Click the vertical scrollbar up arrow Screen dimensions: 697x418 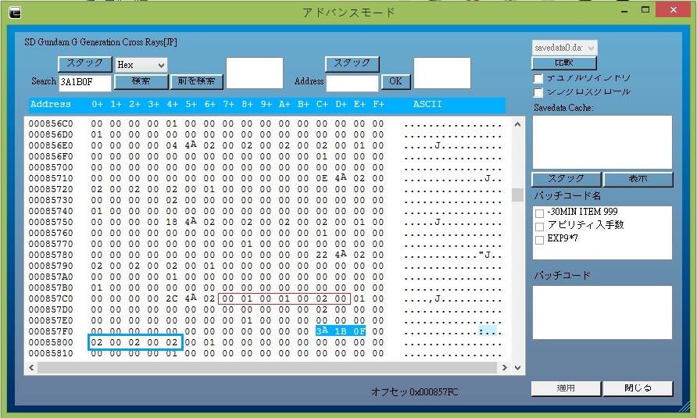tap(517, 124)
